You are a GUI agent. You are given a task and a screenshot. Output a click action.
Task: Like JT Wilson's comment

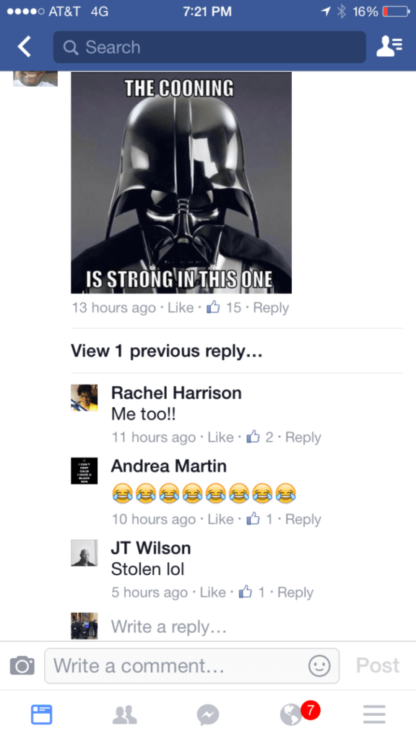pyautogui.click(x=213, y=592)
